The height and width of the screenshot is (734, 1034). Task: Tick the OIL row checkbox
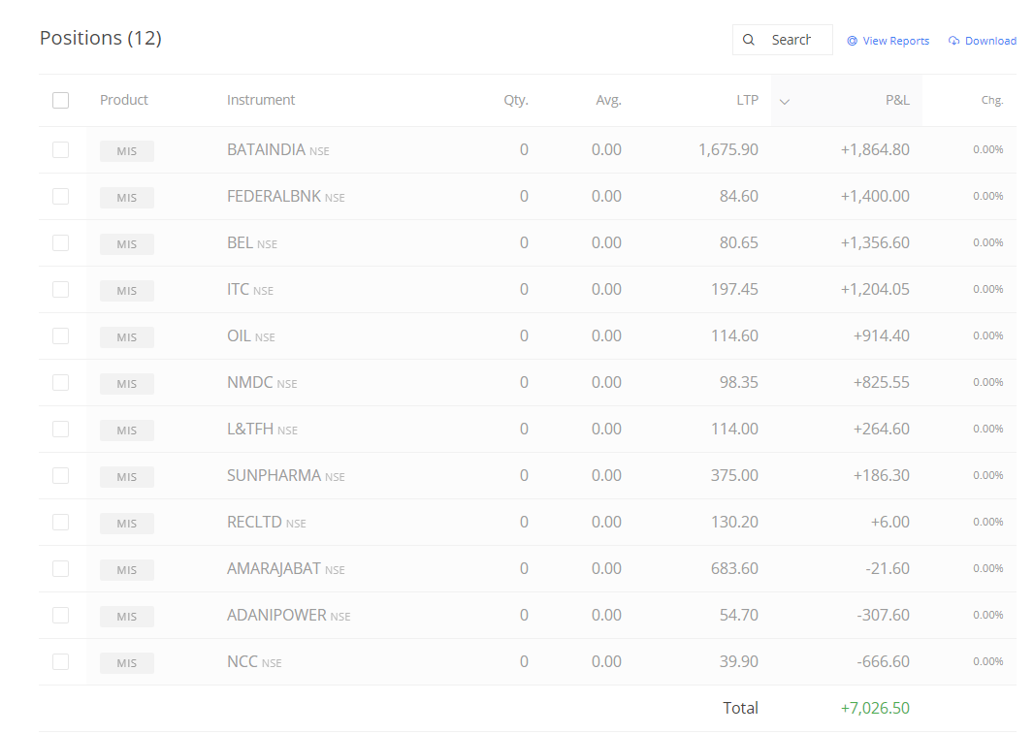pyautogui.click(x=61, y=335)
